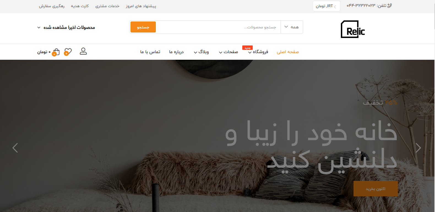Focus the جستجو محصولات search field
Image resolution: width=435 pixels, height=212 pixels.
pos(218,27)
